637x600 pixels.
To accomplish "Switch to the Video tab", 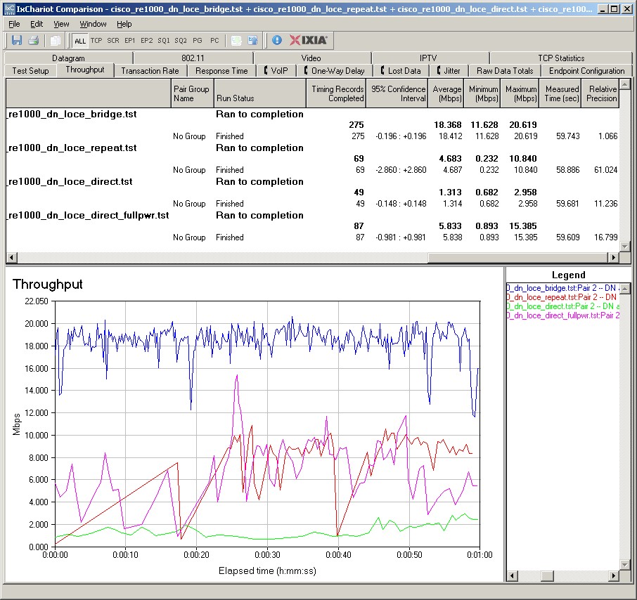I will tap(311, 58).
